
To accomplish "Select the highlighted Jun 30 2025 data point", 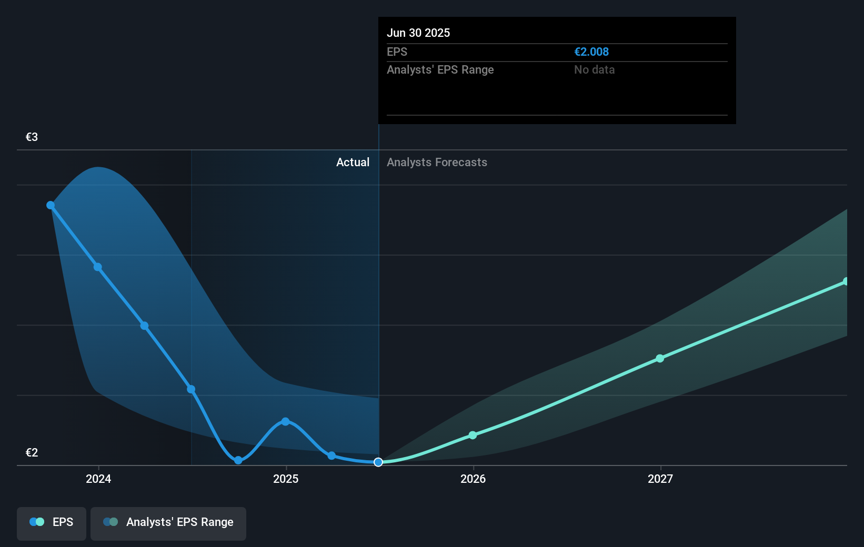I will pyautogui.click(x=378, y=462).
